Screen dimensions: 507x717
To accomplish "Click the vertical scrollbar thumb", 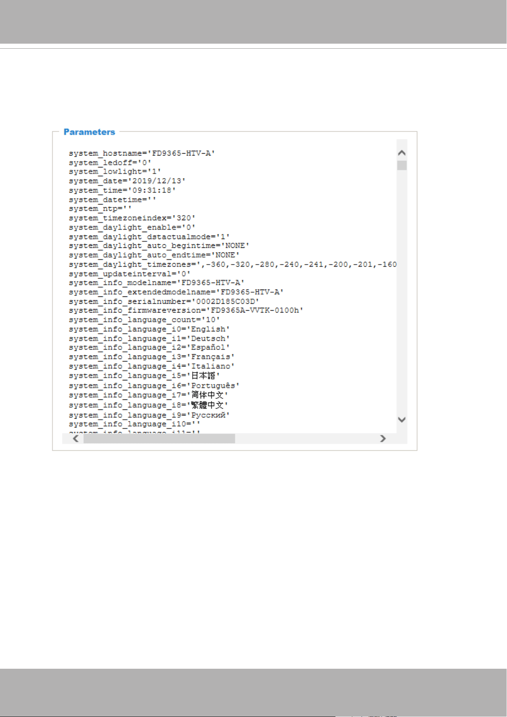I will point(402,165).
